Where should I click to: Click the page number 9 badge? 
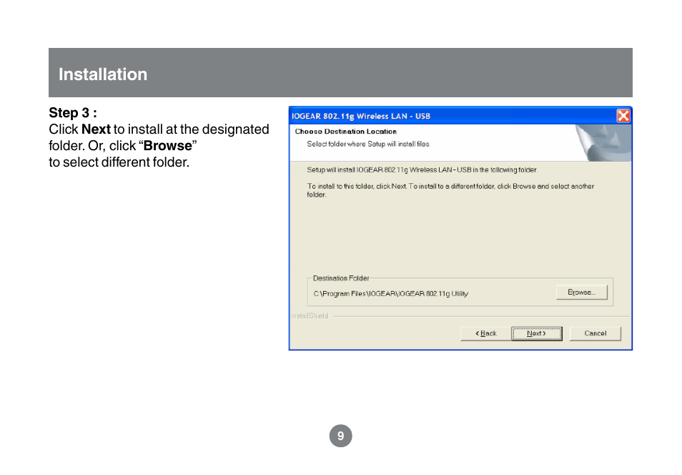(340, 436)
